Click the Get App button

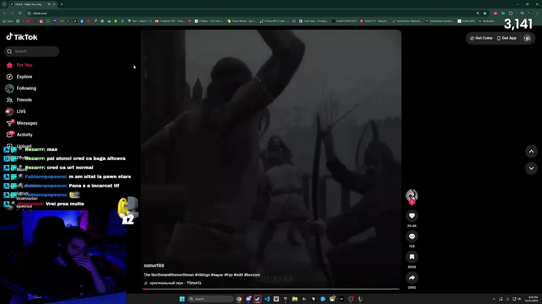point(506,38)
